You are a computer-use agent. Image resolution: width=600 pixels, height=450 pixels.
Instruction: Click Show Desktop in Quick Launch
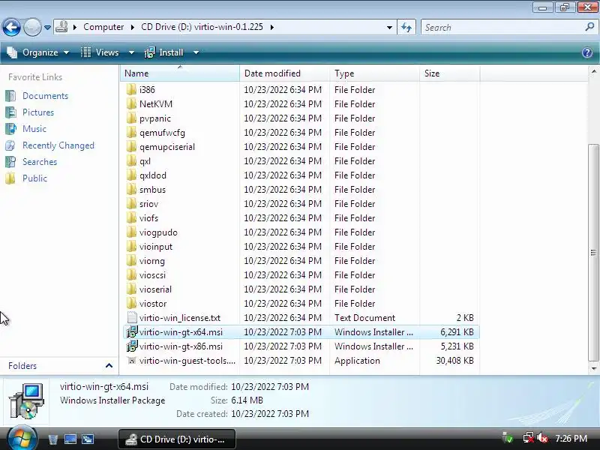click(x=70, y=439)
